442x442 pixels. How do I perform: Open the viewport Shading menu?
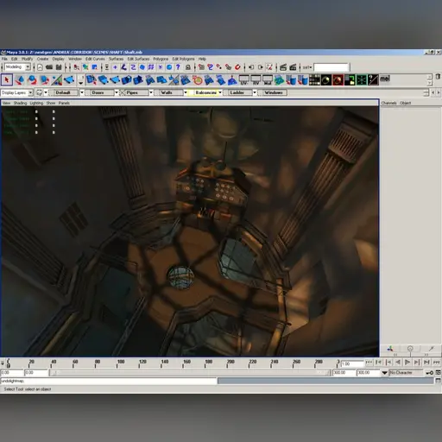click(x=20, y=103)
